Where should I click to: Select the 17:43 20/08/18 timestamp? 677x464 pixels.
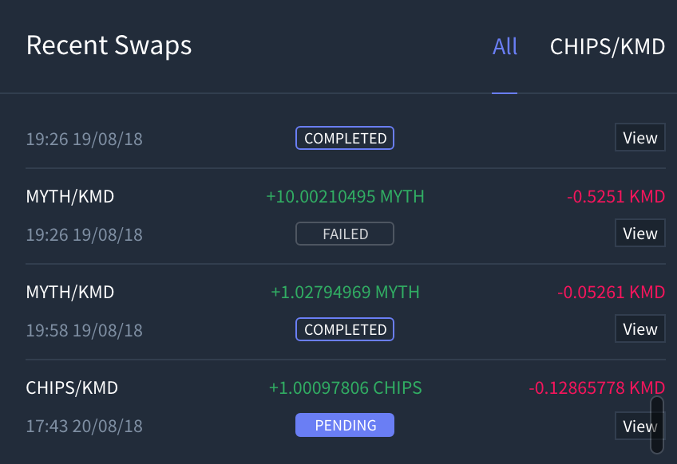point(84,426)
